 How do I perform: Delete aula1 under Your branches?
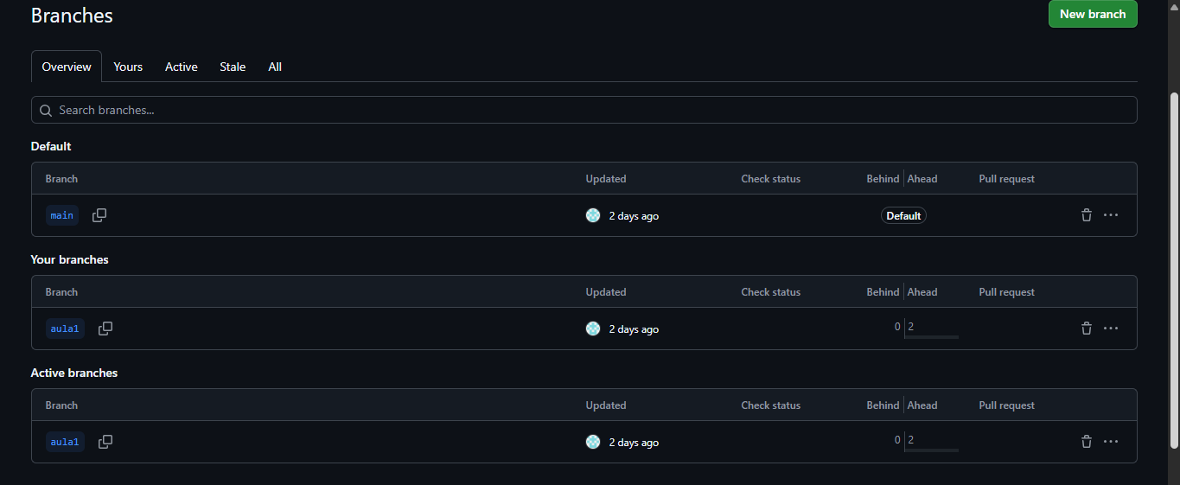pos(1087,329)
